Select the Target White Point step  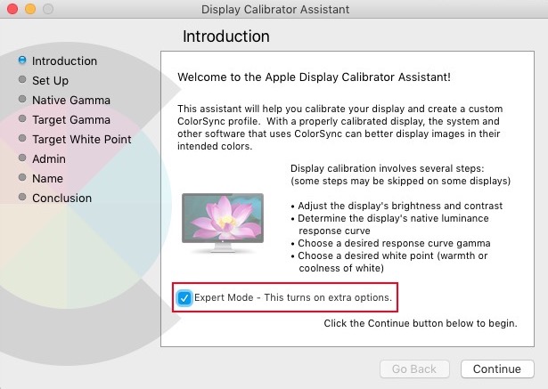click(82, 140)
